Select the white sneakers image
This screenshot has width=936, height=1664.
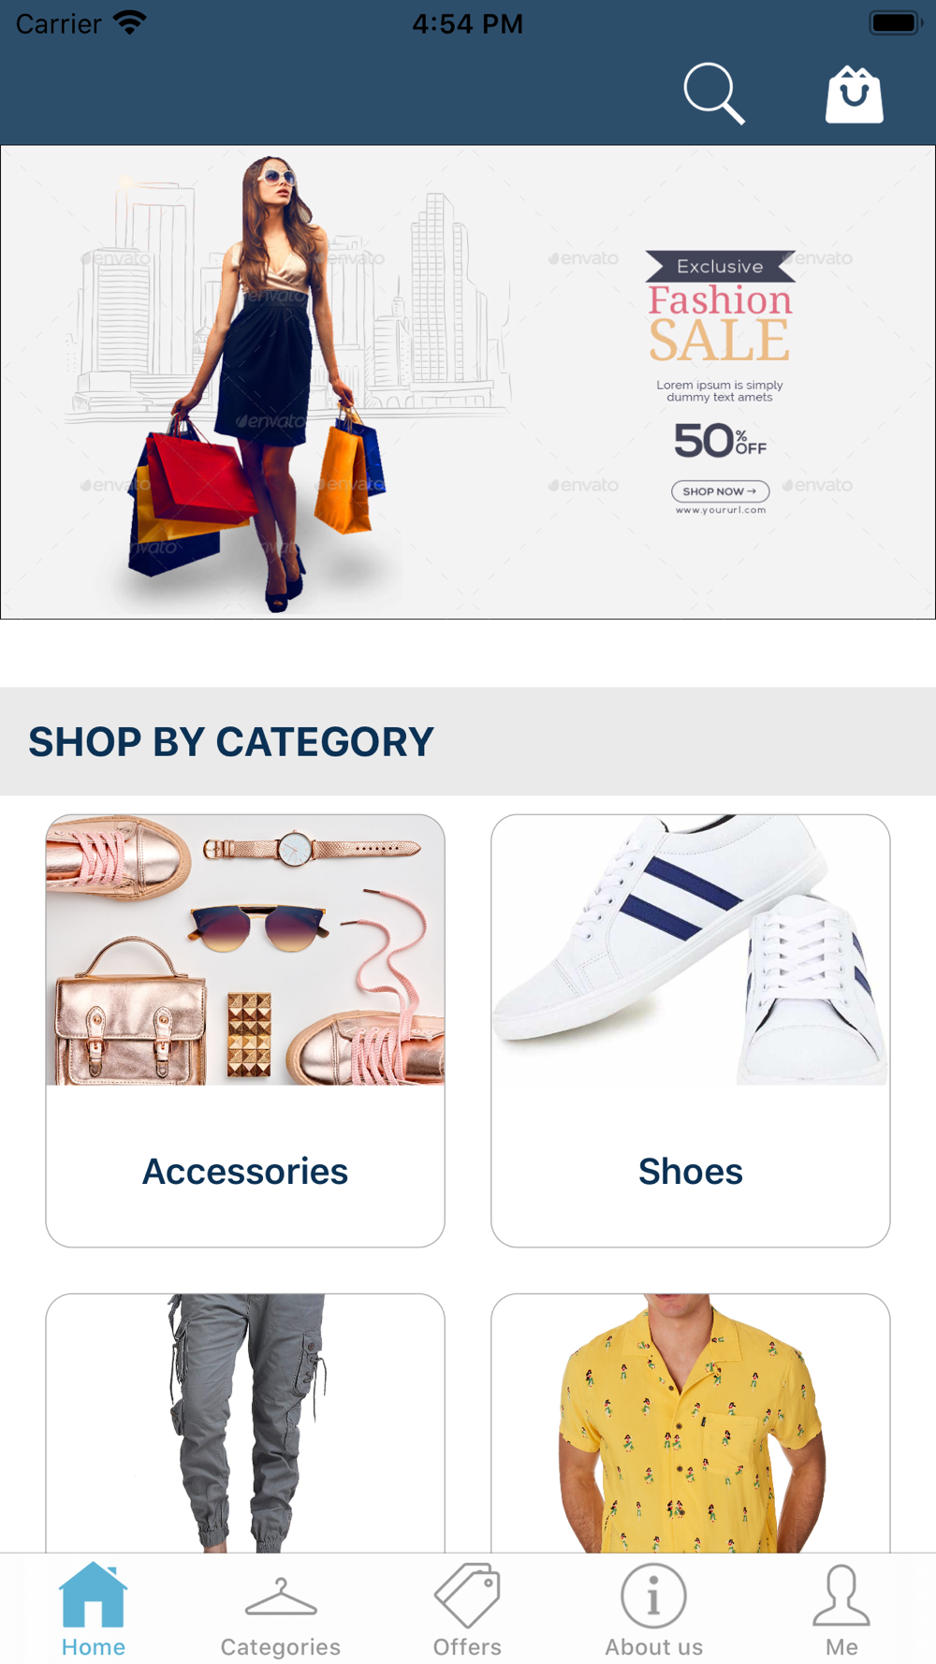691,950
